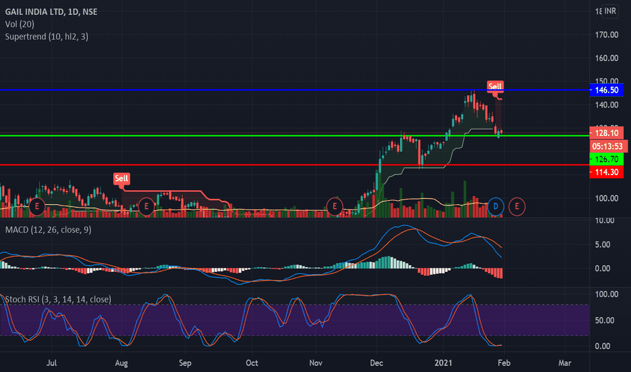Click the Dec label on time axis

point(376,363)
